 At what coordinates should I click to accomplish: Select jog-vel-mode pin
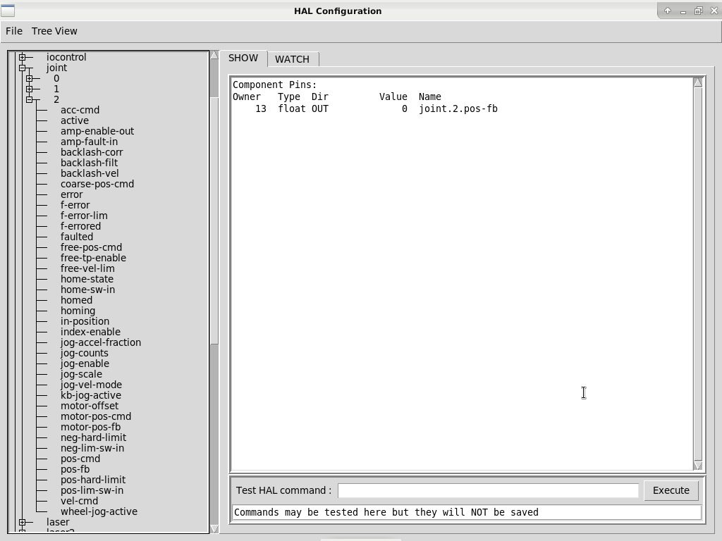(91, 385)
